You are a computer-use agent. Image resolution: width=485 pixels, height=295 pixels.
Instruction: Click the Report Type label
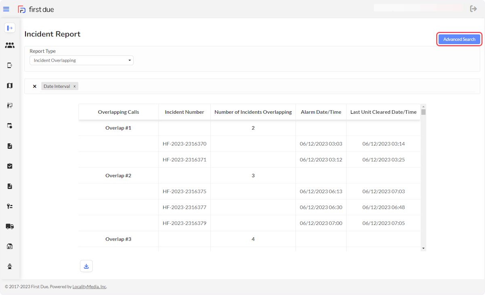pyautogui.click(x=42, y=51)
